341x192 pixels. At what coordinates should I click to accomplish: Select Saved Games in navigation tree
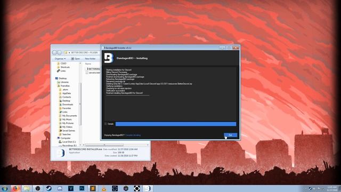click(x=69, y=131)
